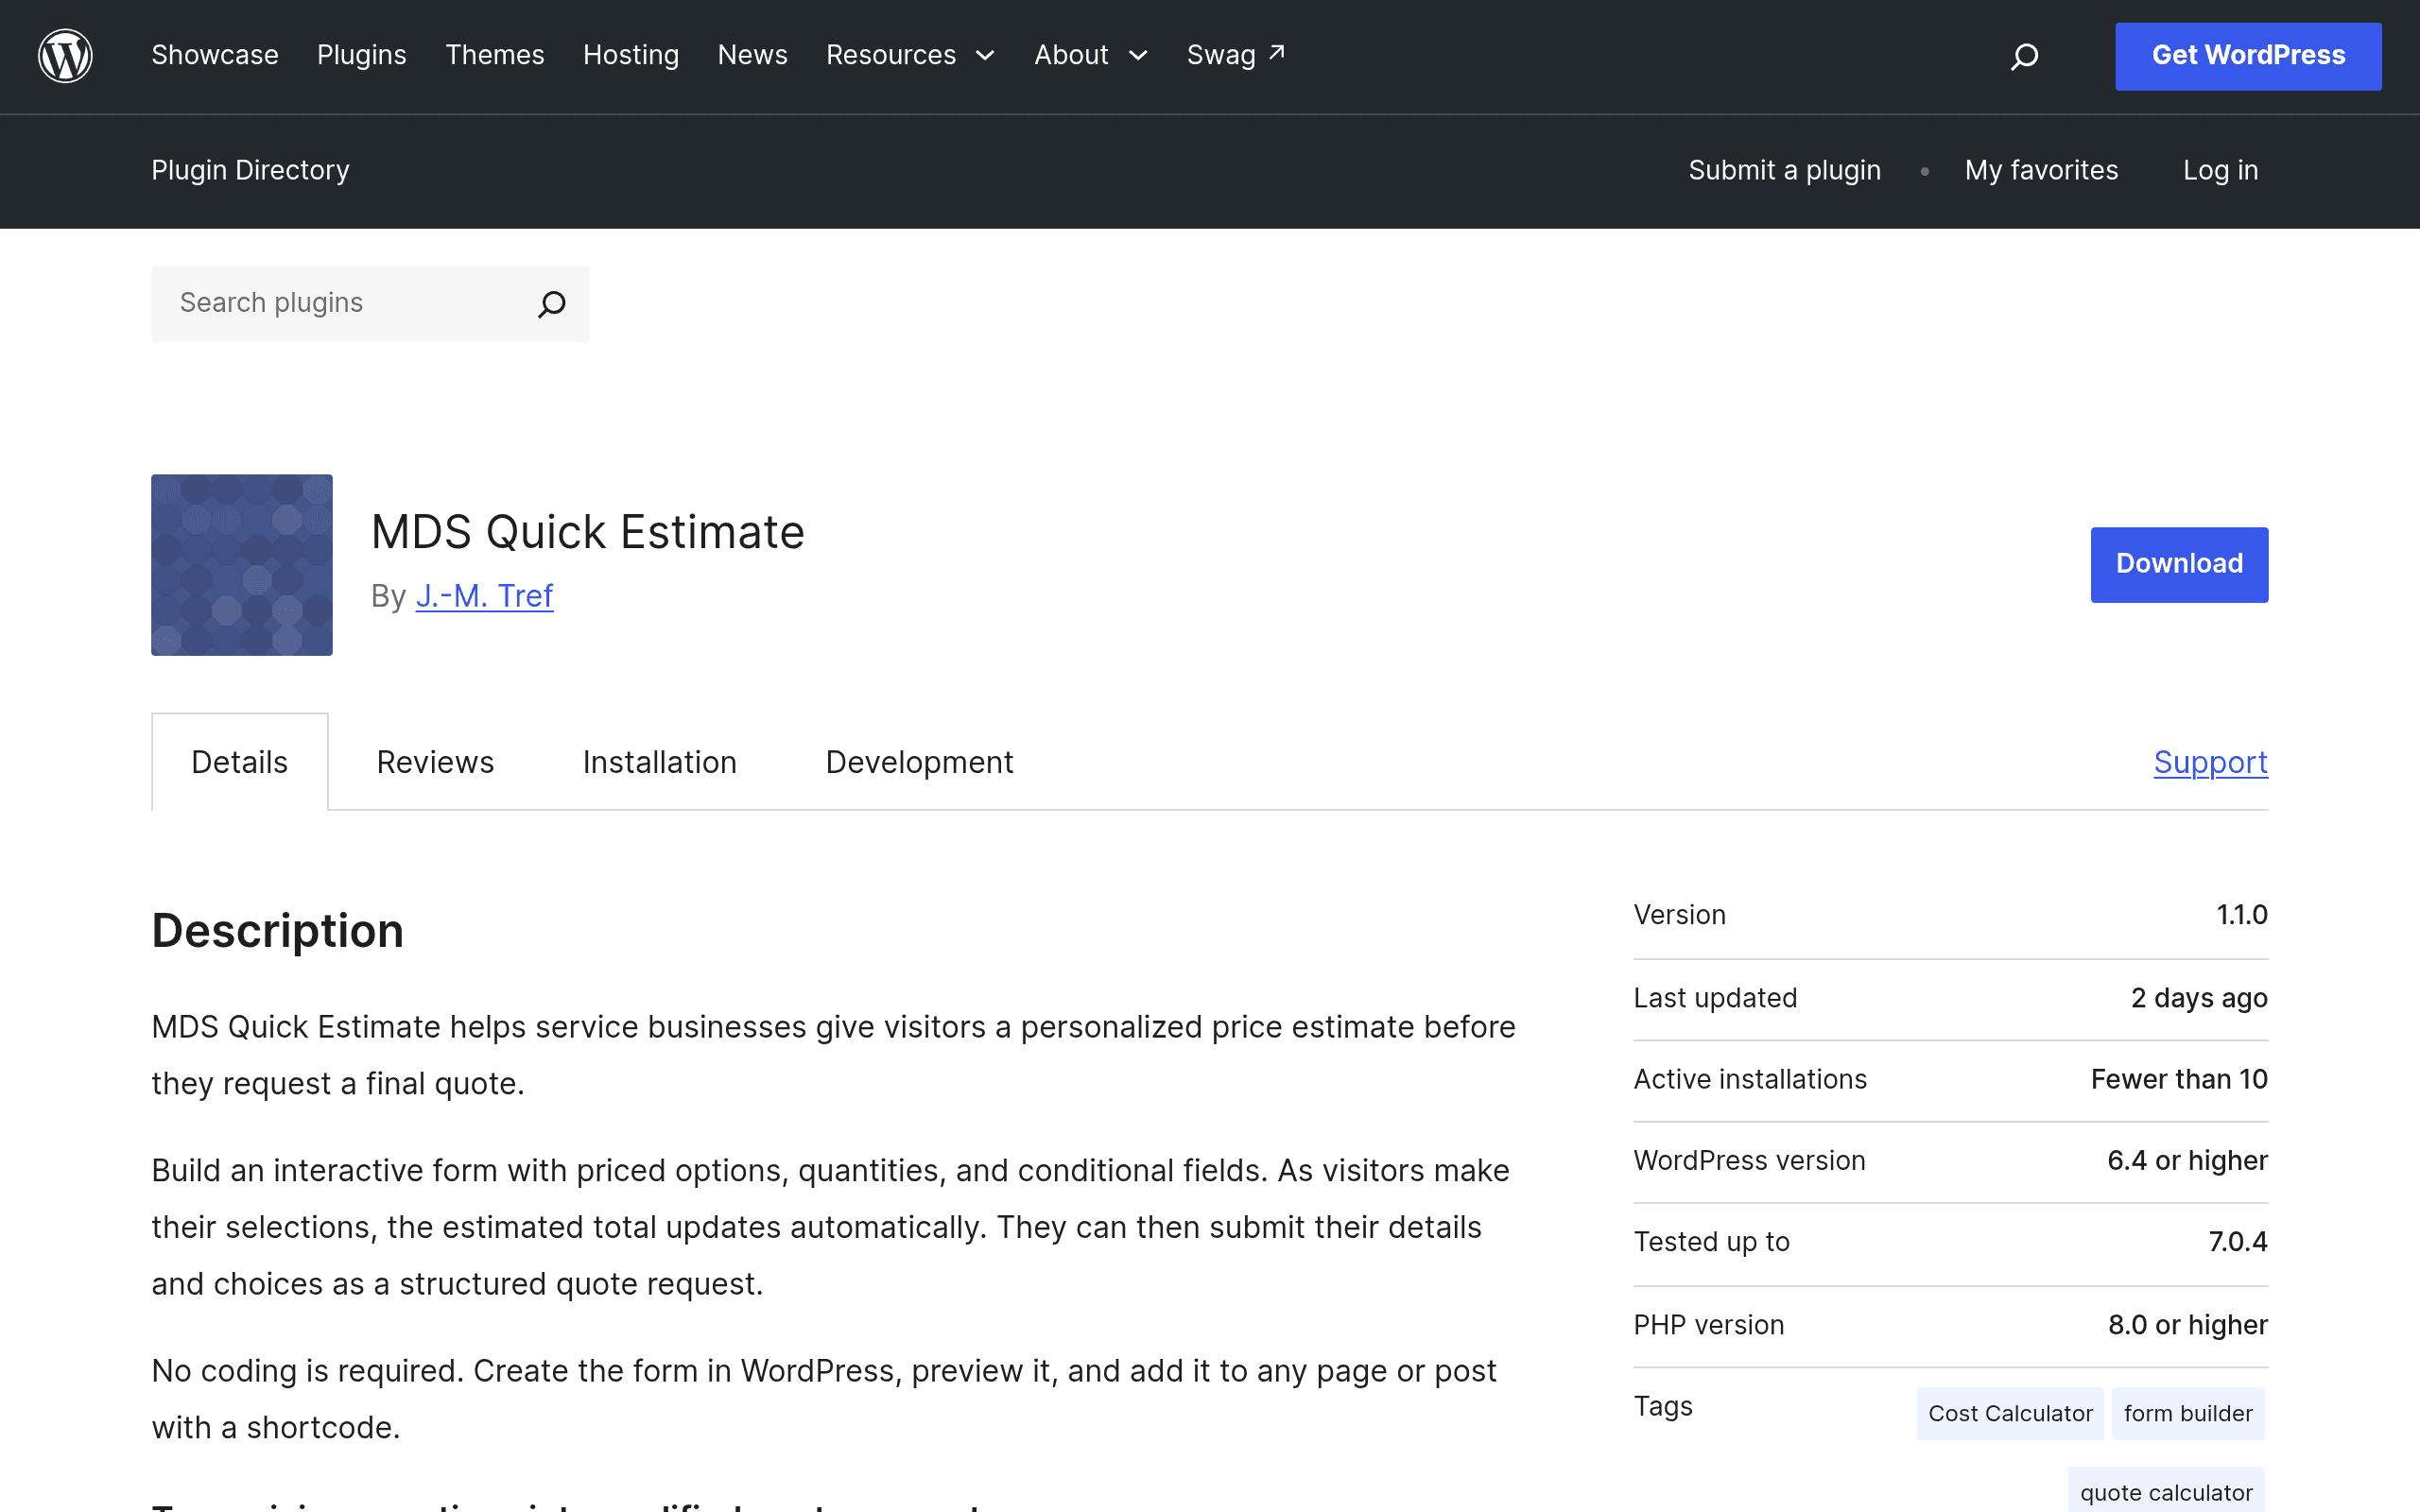Screen dimensions: 2420x1512
Task: Click the 'Fewer than 10' installations value
Action: tap(2179, 1079)
